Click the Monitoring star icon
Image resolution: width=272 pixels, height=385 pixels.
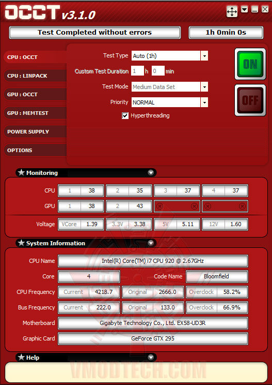pyautogui.click(x=21, y=173)
